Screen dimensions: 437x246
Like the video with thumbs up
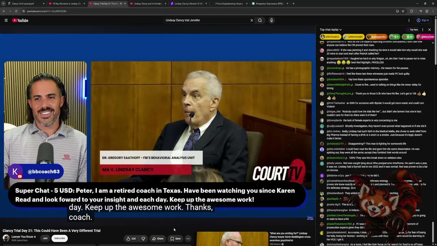131,238
